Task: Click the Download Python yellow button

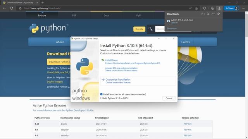Action: 59,62
